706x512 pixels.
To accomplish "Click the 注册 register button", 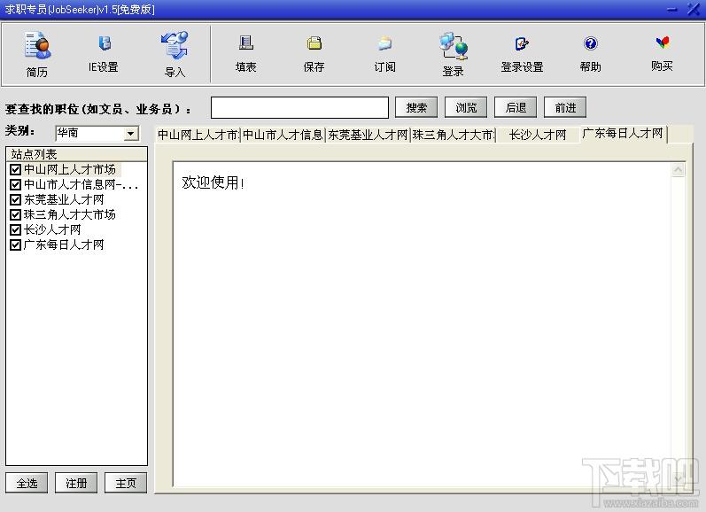I will (x=76, y=483).
